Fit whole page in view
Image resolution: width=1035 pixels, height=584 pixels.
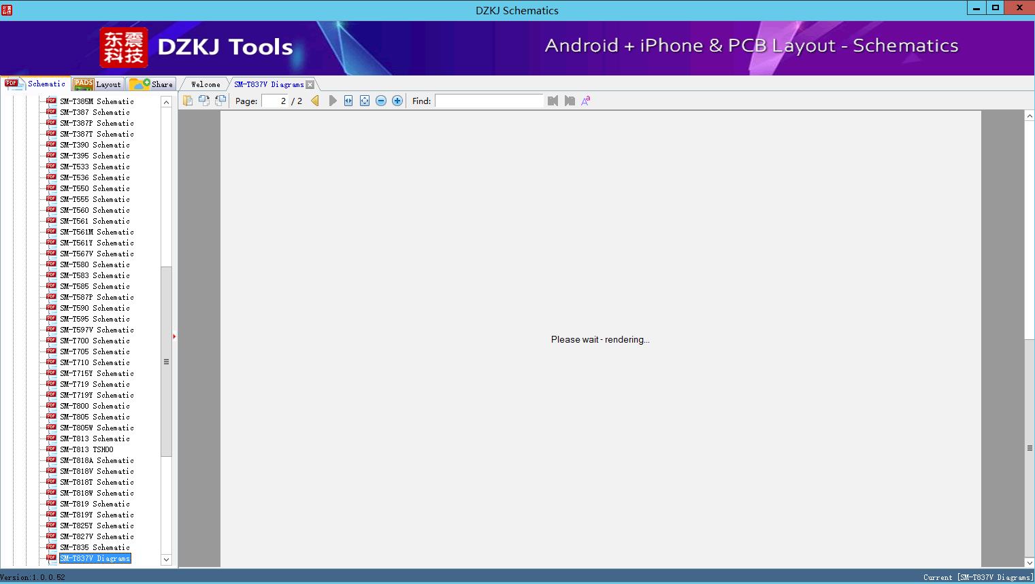coord(365,101)
